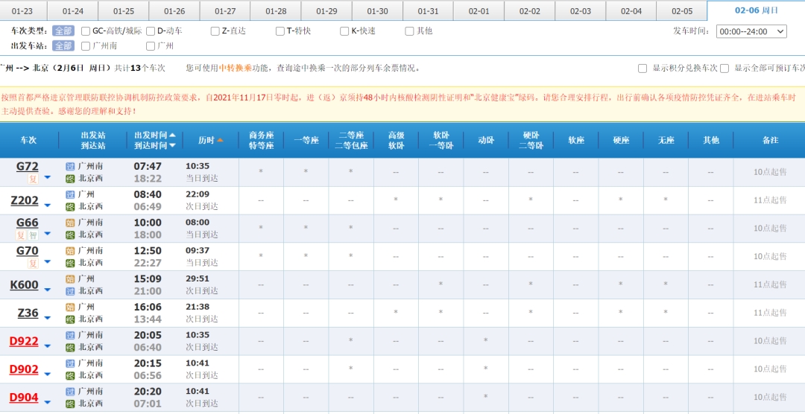Expand stop details arrow for Z202
805x414 pixels.
coord(48,205)
